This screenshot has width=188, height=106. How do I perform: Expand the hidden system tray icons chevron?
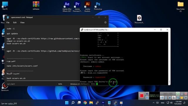click(x=154, y=103)
